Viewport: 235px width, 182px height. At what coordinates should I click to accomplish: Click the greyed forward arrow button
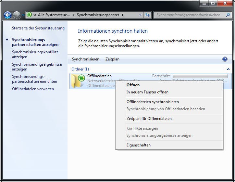17,15
